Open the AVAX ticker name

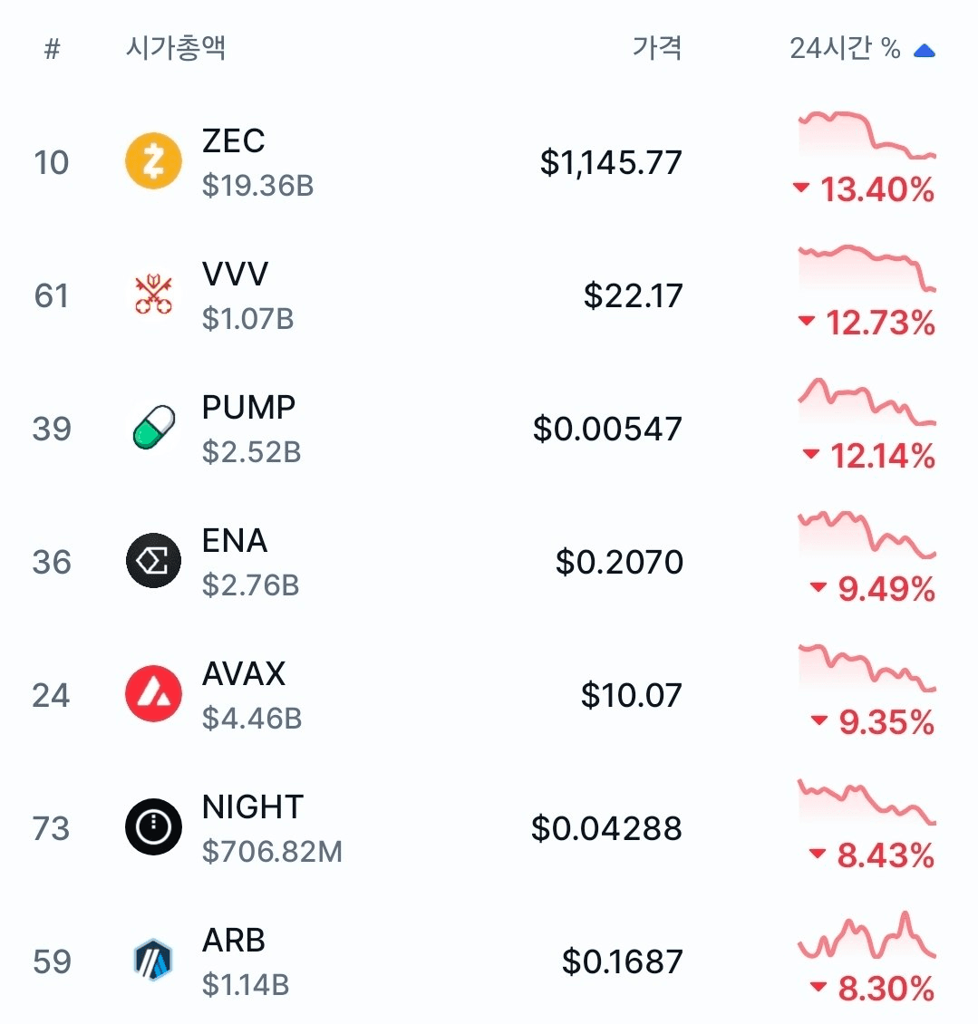pyautogui.click(x=244, y=673)
